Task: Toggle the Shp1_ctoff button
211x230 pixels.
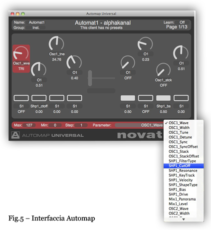Action: pyautogui.click(x=39, y=98)
